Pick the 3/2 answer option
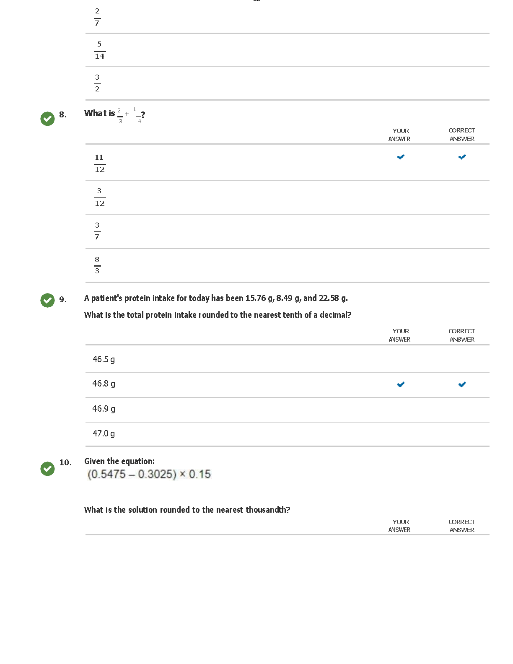Image resolution: width=513 pixels, height=664 pixels. (x=97, y=83)
